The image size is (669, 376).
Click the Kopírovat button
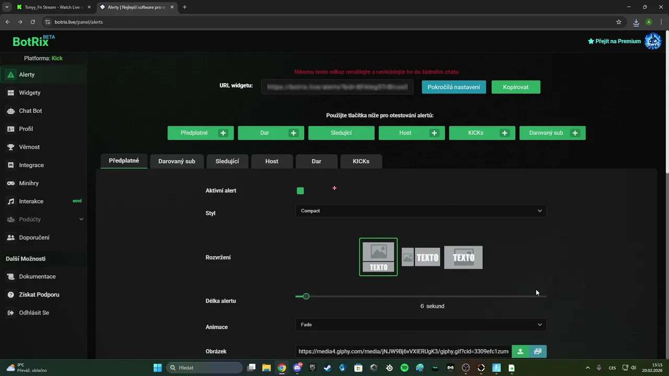click(516, 87)
